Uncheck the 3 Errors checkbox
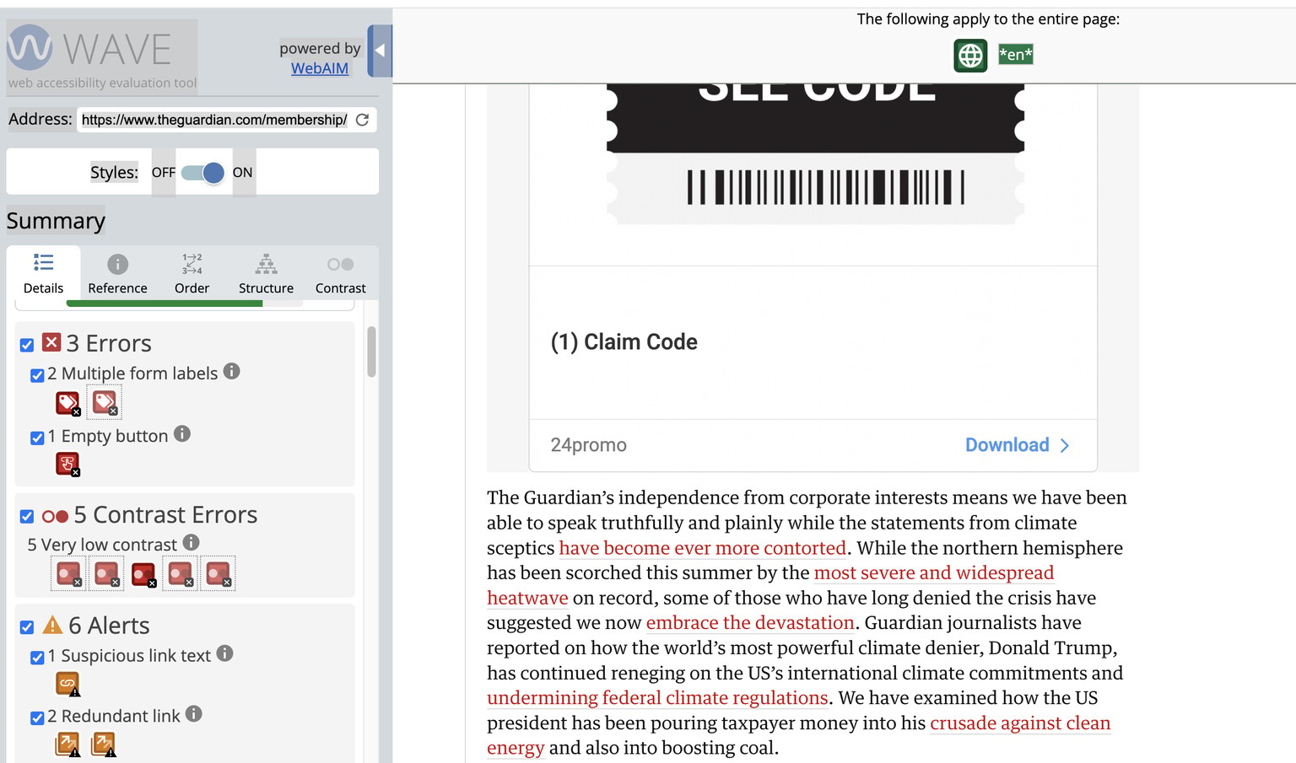Screen dimensions: 1296x763 pos(27,345)
